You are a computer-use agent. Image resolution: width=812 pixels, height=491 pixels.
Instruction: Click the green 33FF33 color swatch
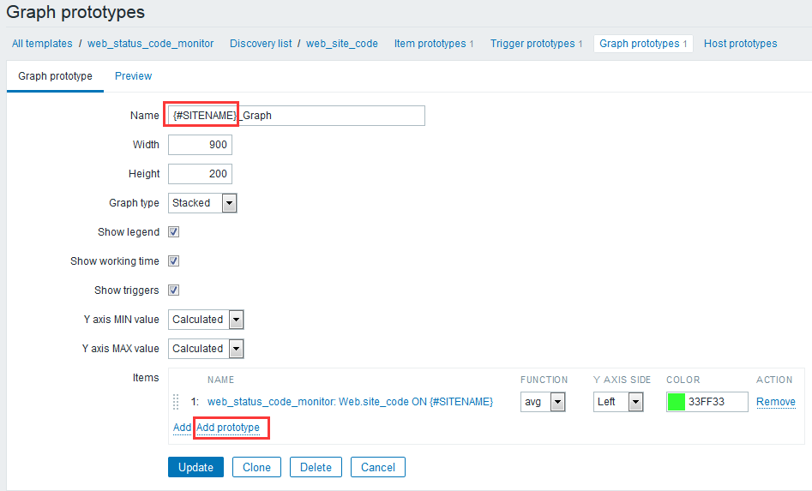(x=677, y=402)
